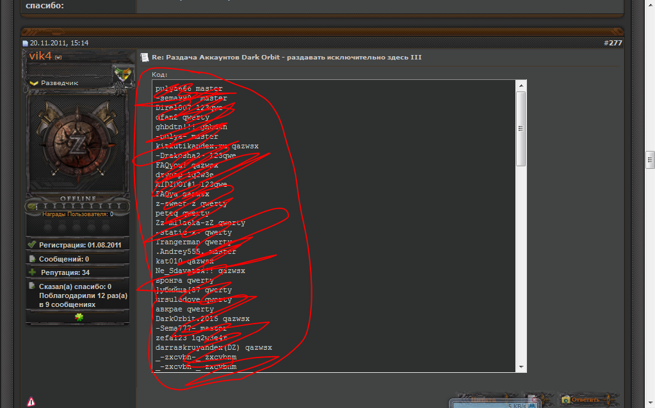The width and height of the screenshot is (655, 408).
Task: Click the OFFLINE status label
Action: [78, 199]
